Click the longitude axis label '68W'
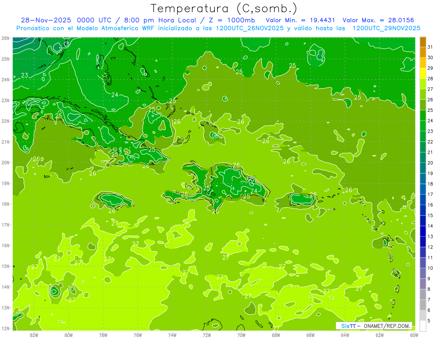 (x=276, y=335)
